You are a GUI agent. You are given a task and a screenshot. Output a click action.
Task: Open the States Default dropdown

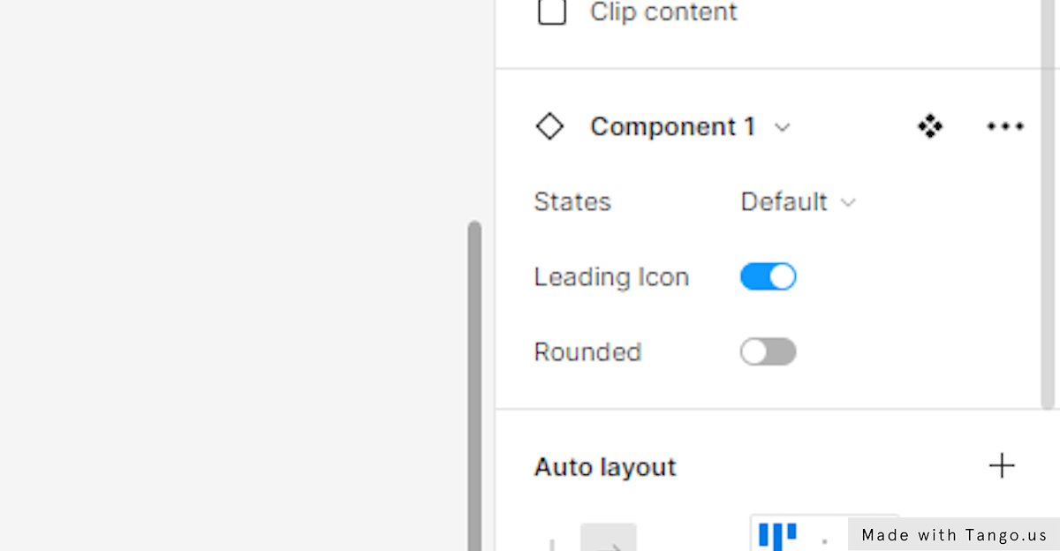coord(799,201)
